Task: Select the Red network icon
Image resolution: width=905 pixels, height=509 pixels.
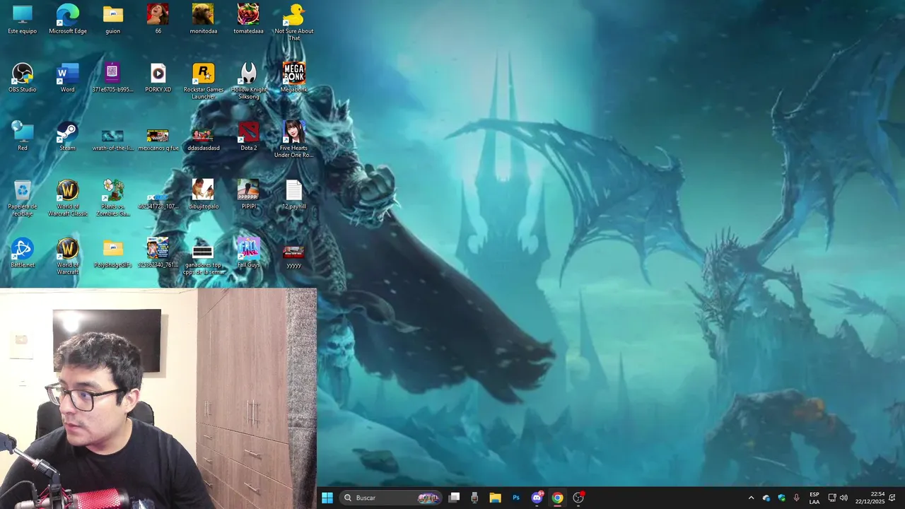Action: coord(23,136)
